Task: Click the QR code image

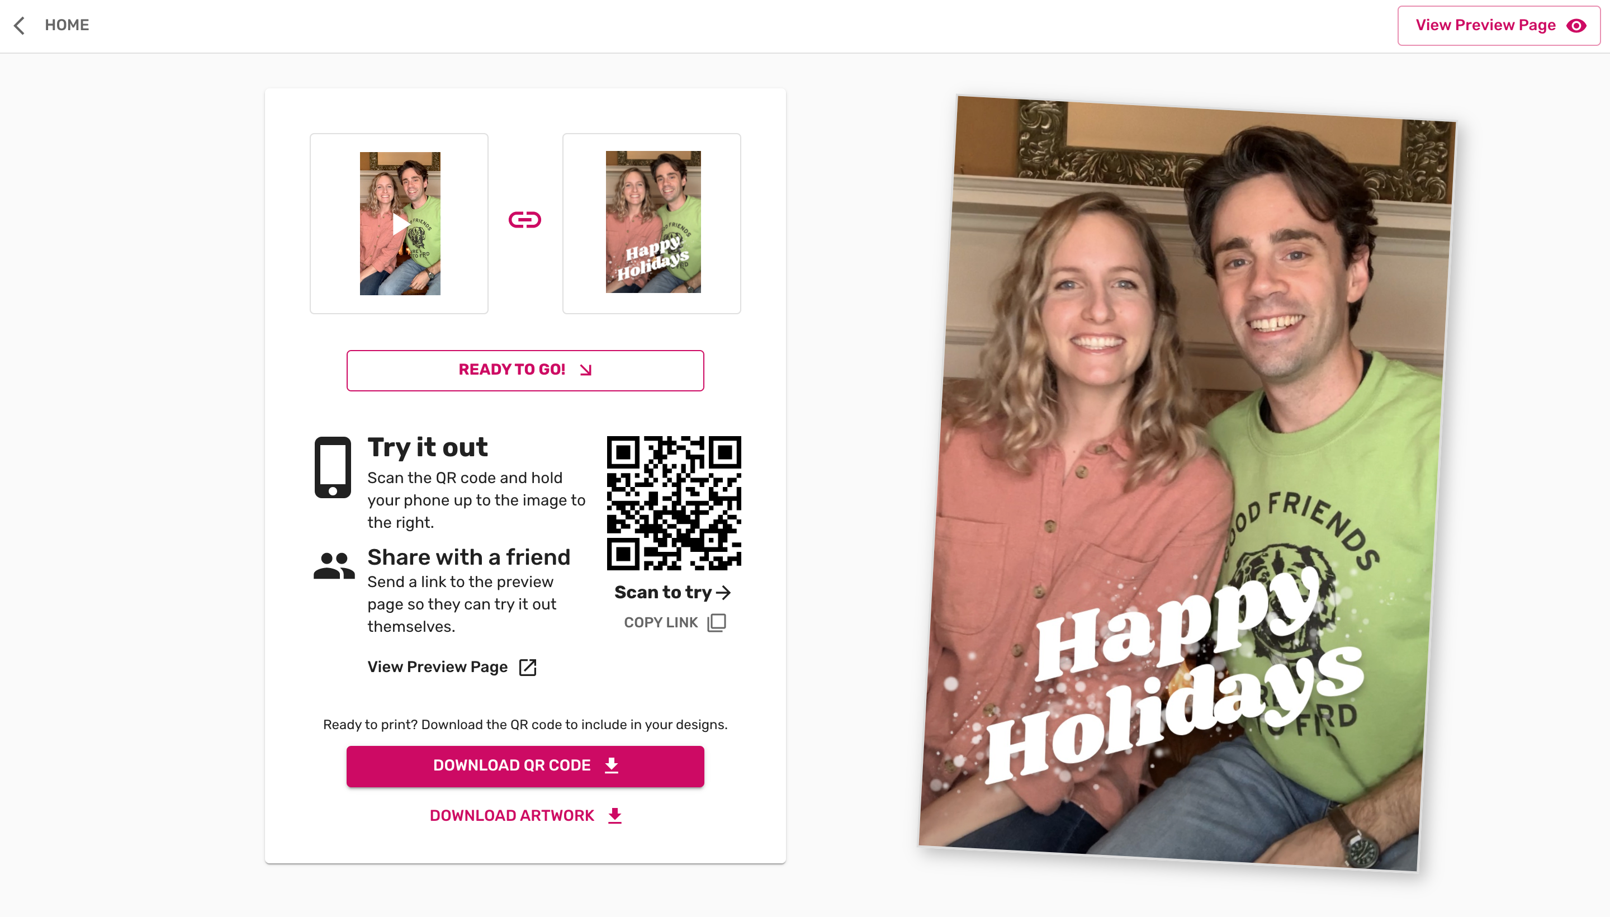Action: [x=674, y=503]
